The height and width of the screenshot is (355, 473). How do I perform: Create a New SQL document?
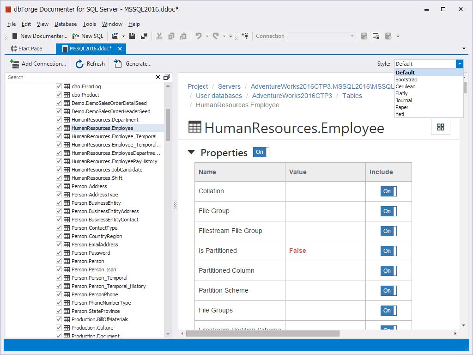tap(88, 36)
